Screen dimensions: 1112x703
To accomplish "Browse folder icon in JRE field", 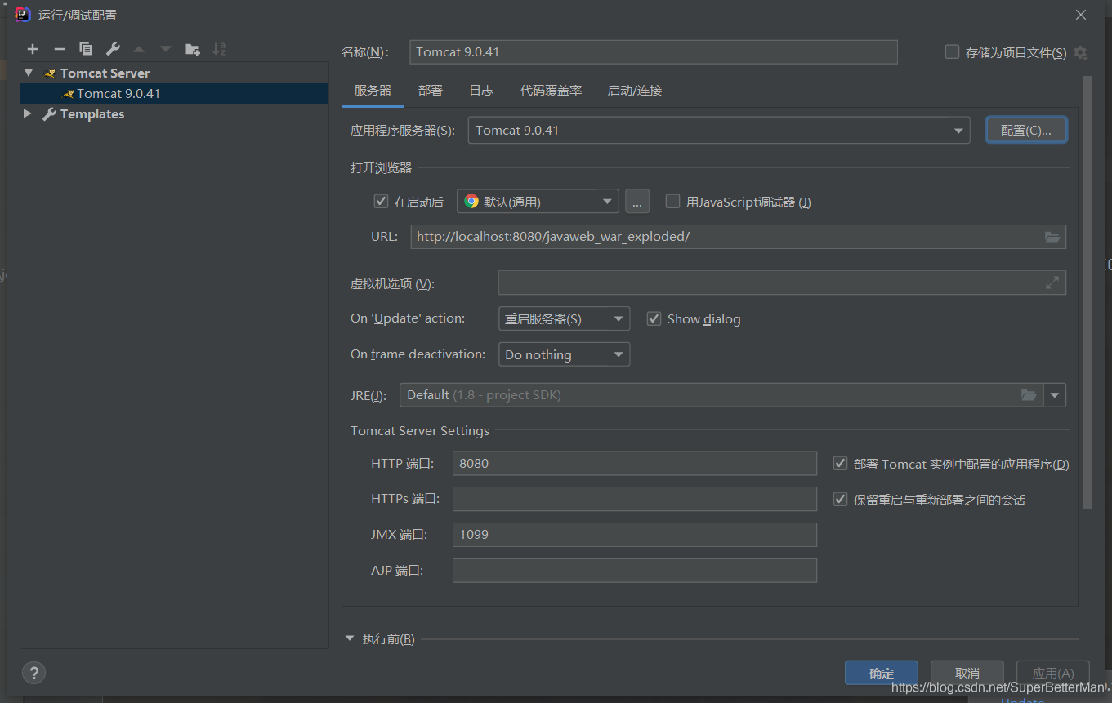I will [x=1029, y=395].
